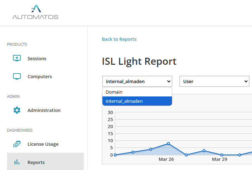Click the Computers screen icon
252x170 pixels.
[x=17, y=76]
